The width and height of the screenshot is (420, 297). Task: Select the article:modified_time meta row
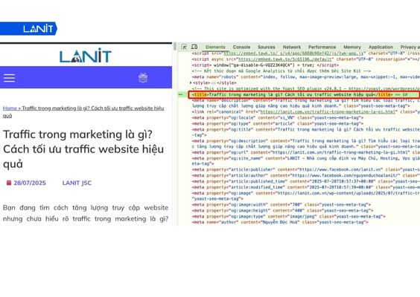(x=305, y=187)
